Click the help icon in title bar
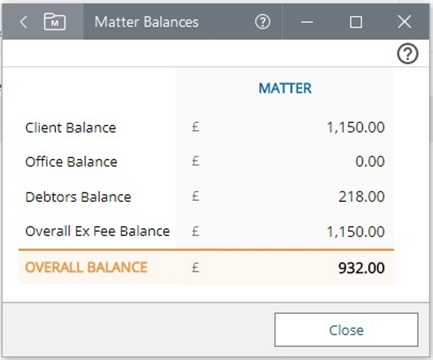Screen dimensions: 433x360 point(262,22)
